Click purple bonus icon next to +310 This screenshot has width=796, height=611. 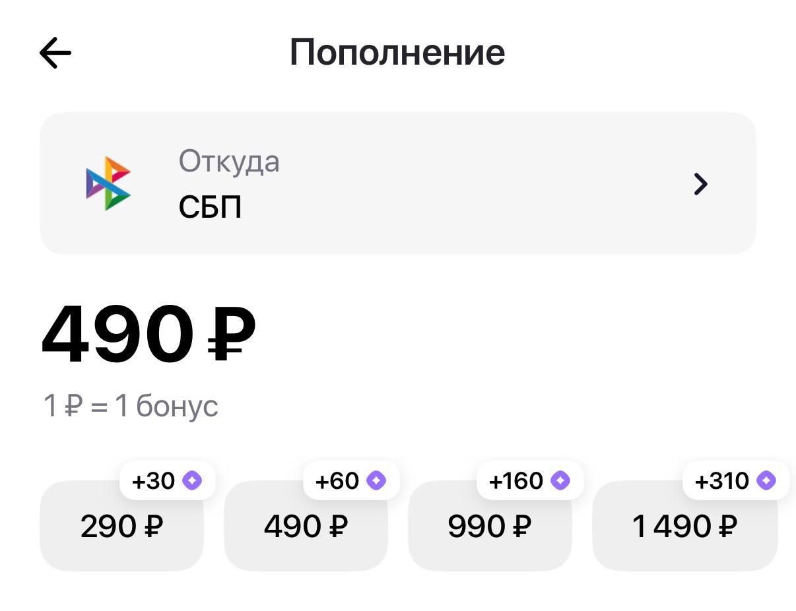(x=766, y=481)
